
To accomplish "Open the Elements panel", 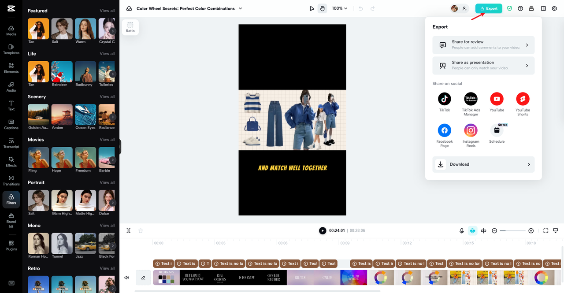I will point(11,68).
